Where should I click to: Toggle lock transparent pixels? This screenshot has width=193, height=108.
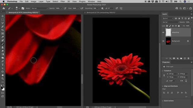tap(167, 26)
